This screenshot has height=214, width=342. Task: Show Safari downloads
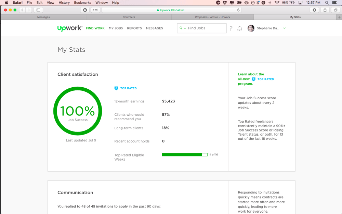314,10
